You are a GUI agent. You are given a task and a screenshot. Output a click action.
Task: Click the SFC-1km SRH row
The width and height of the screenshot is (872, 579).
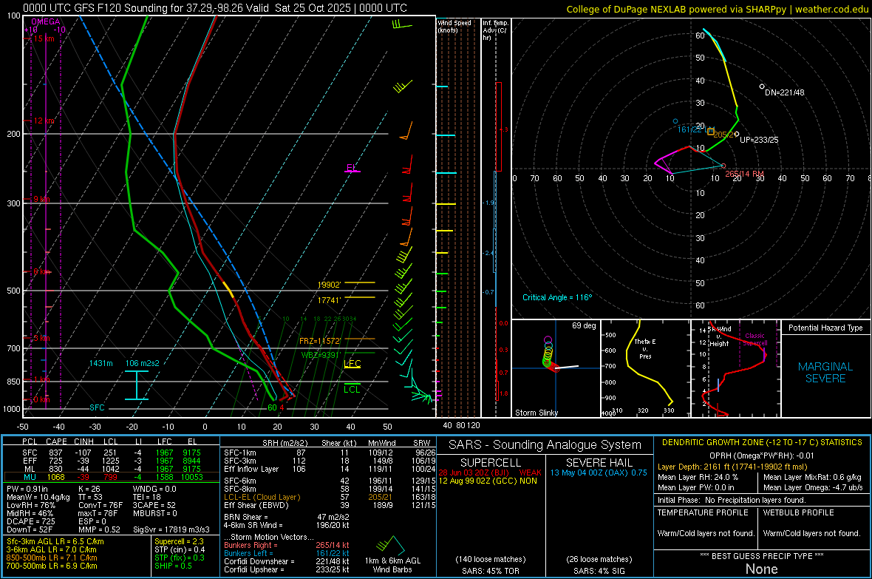pos(330,453)
